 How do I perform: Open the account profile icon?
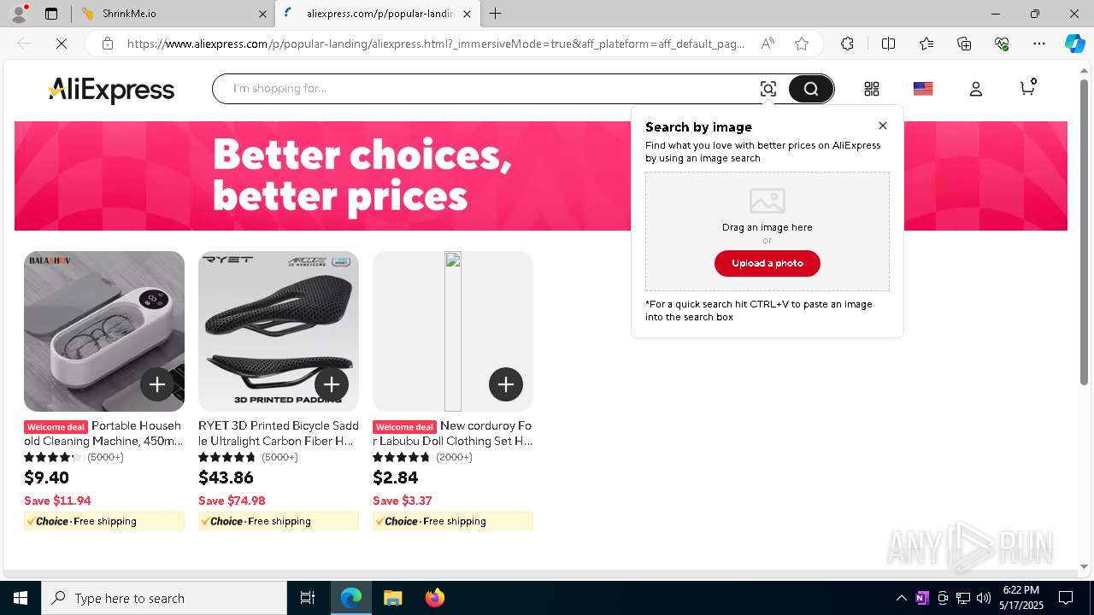[975, 89]
